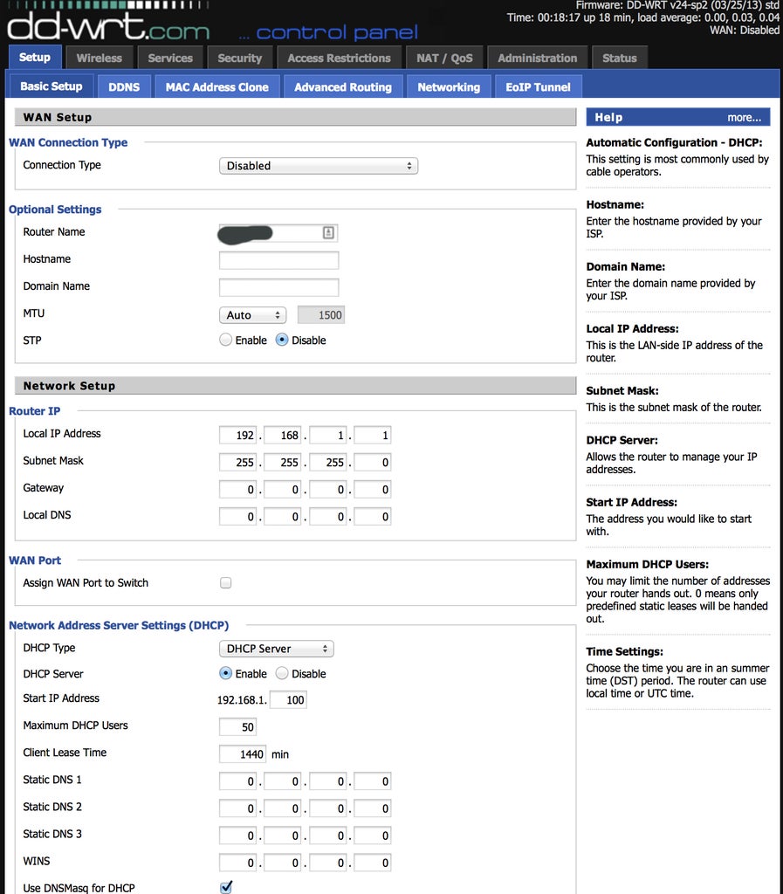The width and height of the screenshot is (783, 894).
Task: Open the Networking settings page
Action: tap(449, 86)
